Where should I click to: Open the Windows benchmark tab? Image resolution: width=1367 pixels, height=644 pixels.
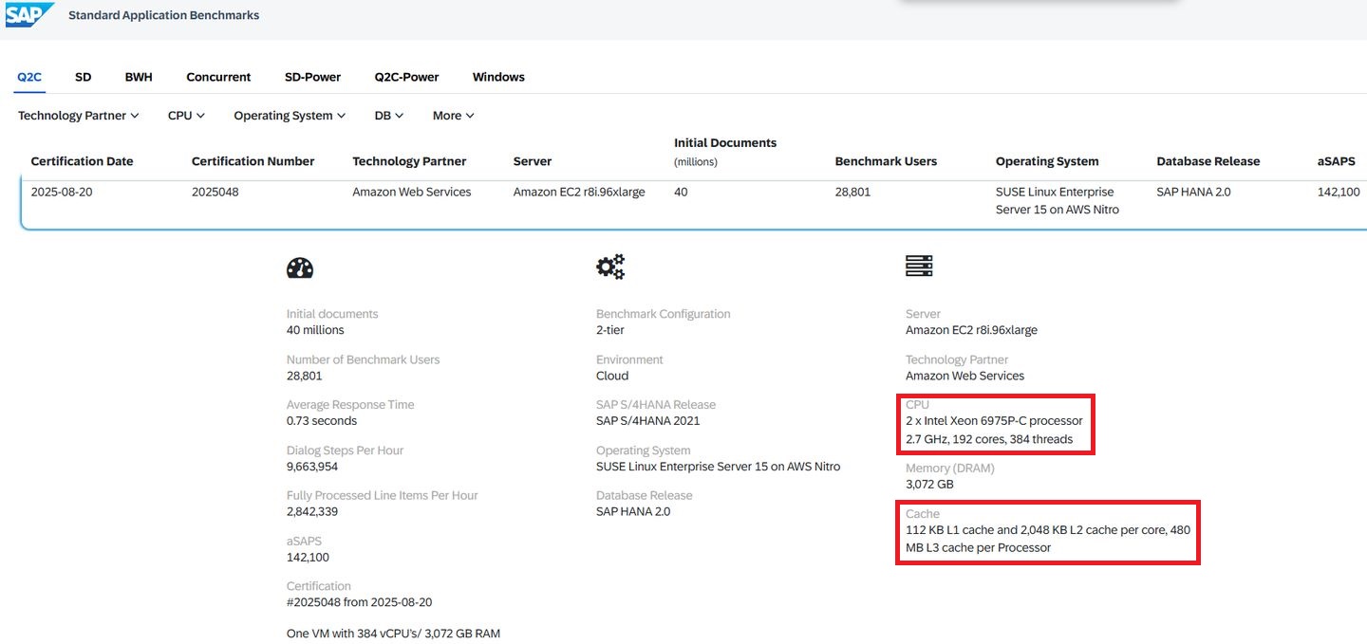coord(498,77)
